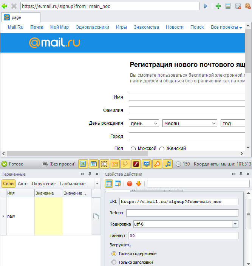Toggle the Flash plugin icon
The image size is (252, 266).
coord(136,164)
